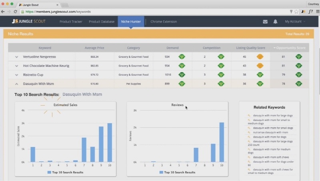Click Hot Chocolate Machine Keurig opportunity icon
Screen dimensions: 320x181
click(299, 66)
